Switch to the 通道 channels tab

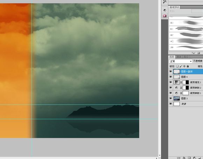coord(179,57)
